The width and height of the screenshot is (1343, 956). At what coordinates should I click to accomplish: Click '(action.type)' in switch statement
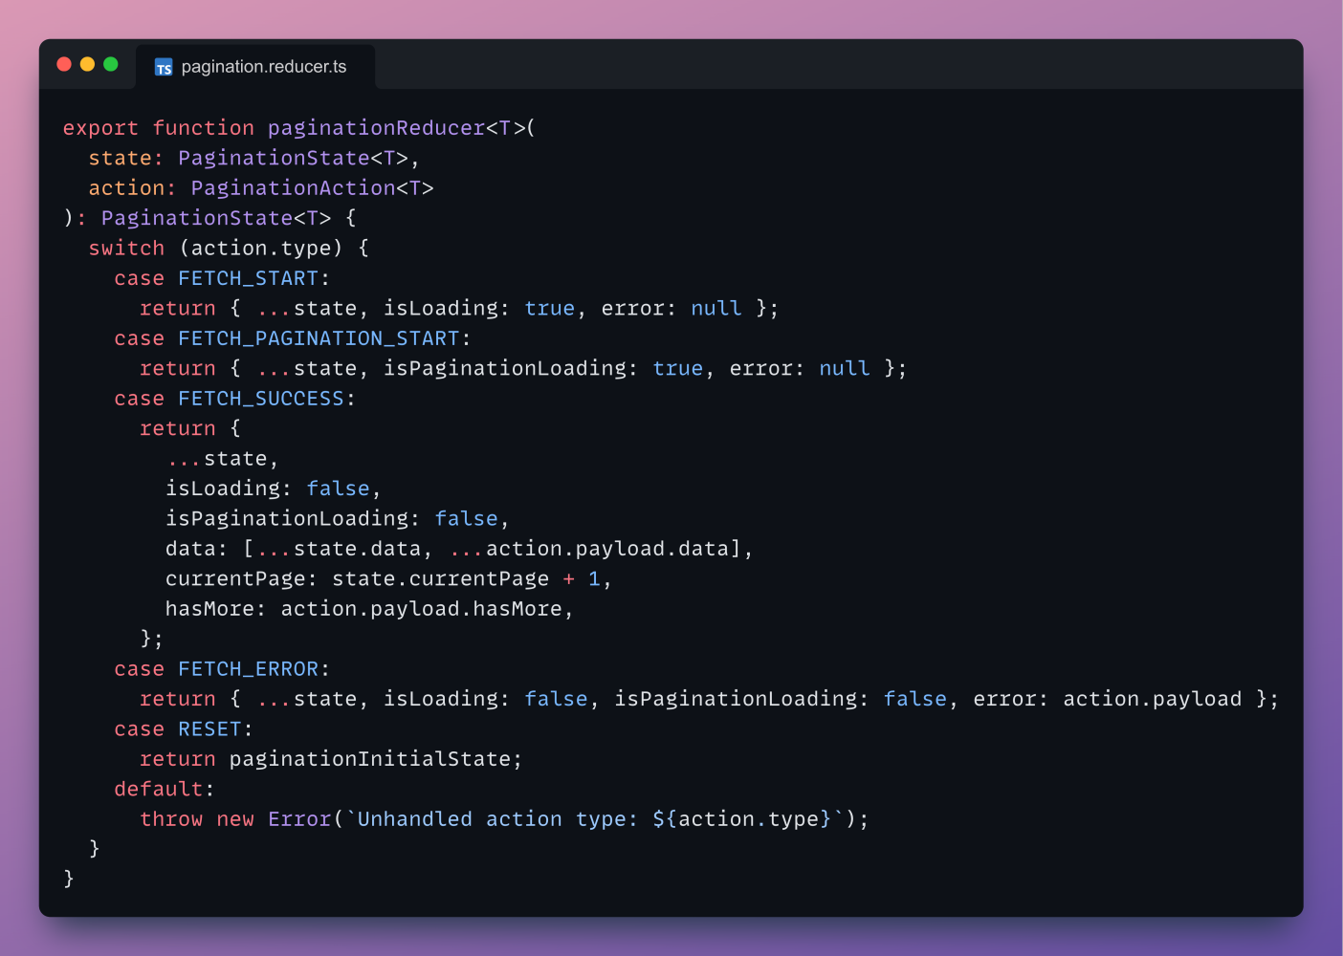click(261, 249)
